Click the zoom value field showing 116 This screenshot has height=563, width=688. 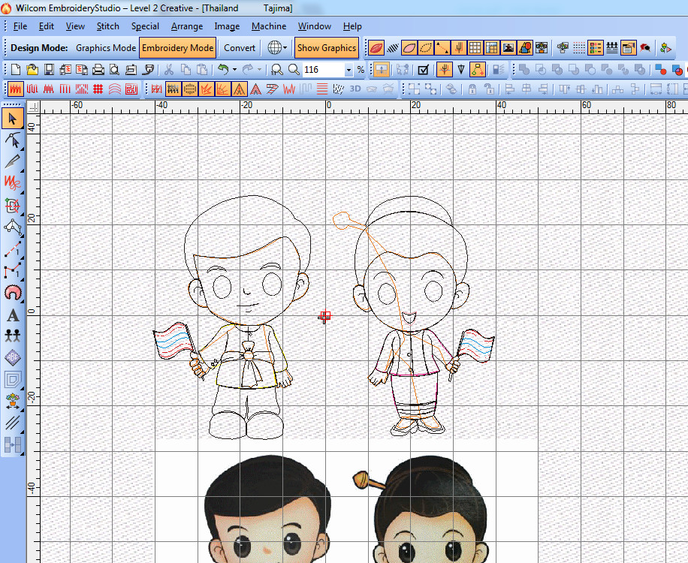[324, 70]
